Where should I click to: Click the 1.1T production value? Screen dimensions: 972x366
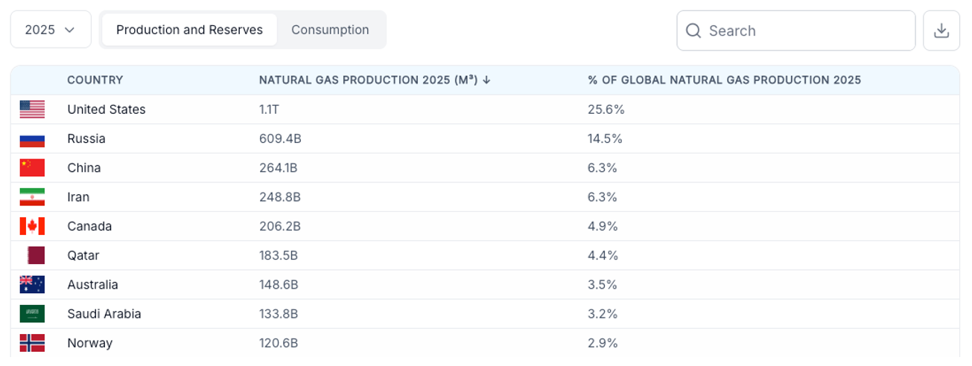[x=270, y=109]
